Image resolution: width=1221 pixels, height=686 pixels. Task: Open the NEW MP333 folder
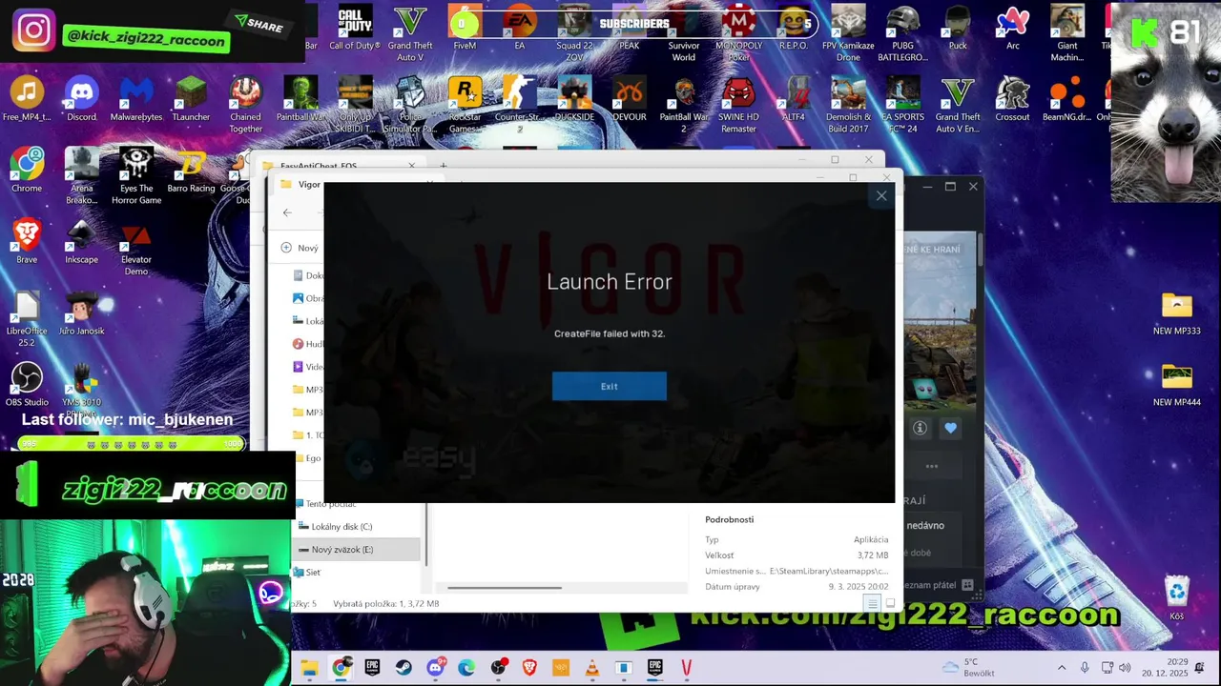pos(1176,313)
